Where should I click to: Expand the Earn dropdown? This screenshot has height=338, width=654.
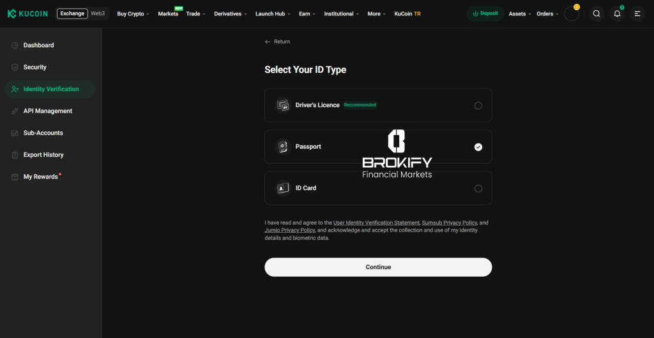coord(307,14)
